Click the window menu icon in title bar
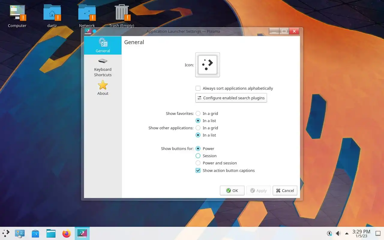384x240 pixels. pos(88,31)
